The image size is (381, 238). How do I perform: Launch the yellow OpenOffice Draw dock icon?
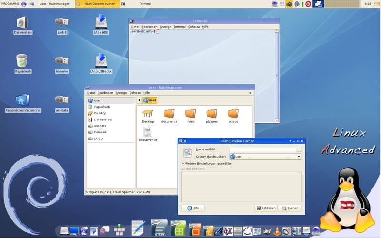click(208, 231)
